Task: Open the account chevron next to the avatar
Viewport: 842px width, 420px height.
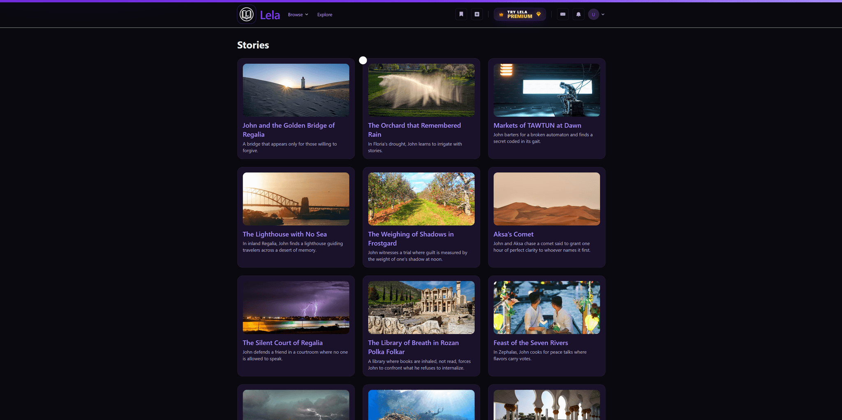Action: point(603,14)
